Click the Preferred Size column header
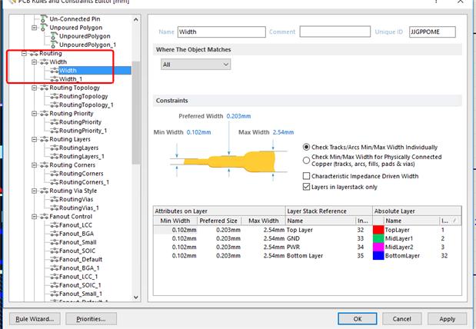 coord(218,221)
